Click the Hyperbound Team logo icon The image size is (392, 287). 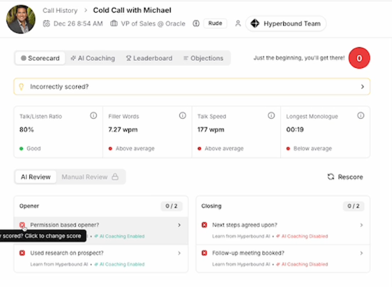[x=255, y=24]
